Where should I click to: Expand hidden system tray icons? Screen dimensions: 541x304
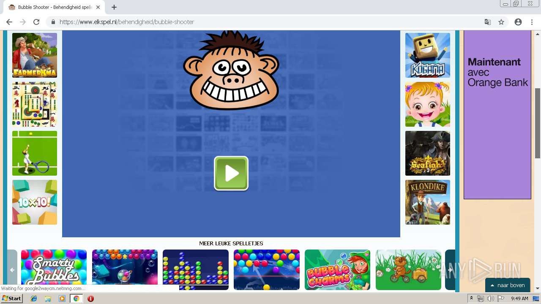coord(472,299)
